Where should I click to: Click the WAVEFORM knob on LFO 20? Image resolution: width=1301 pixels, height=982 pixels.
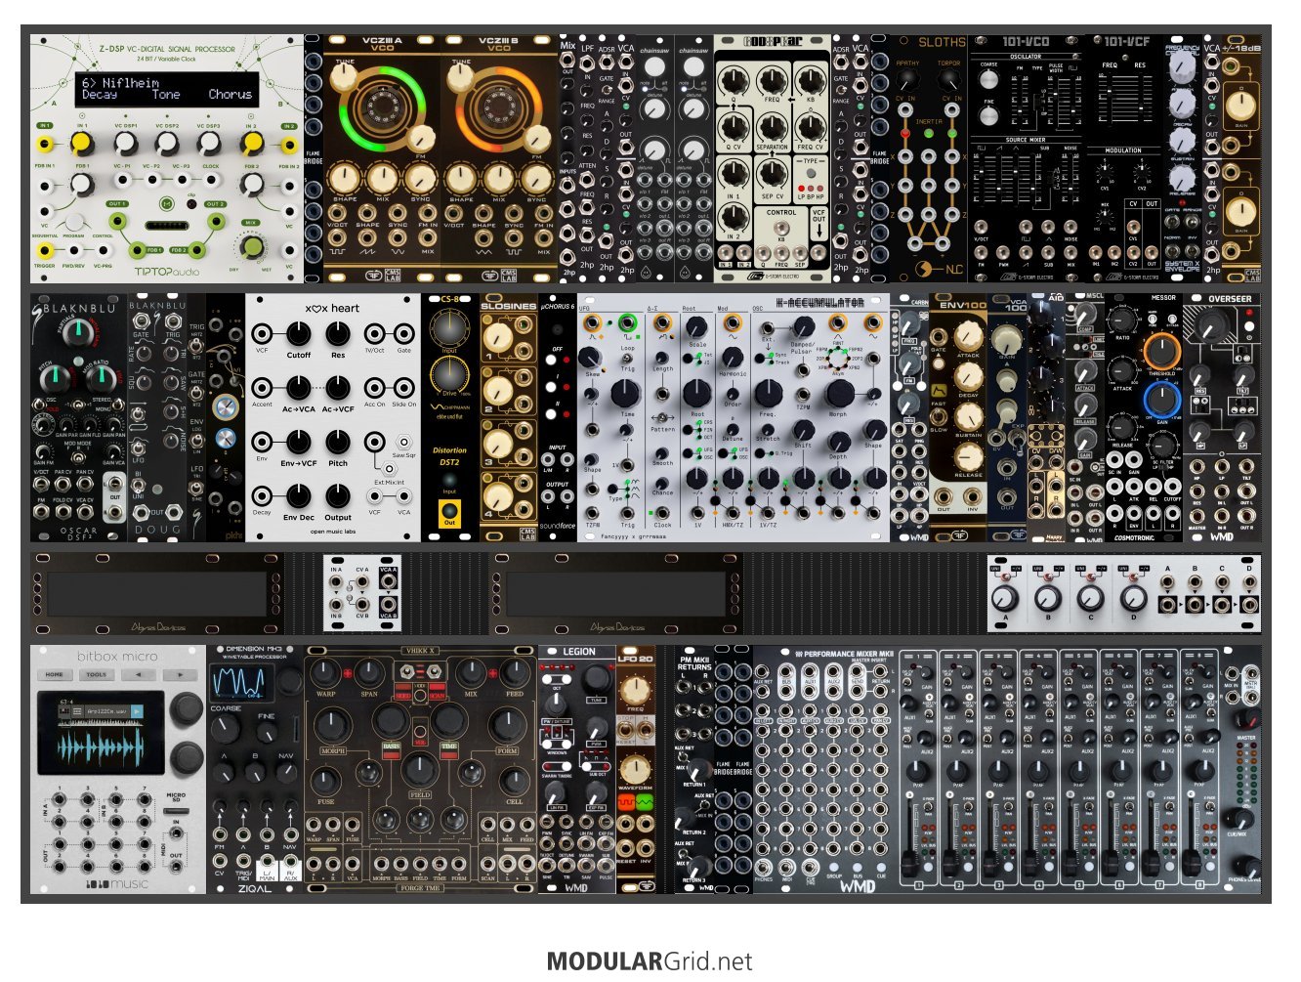[635, 768]
